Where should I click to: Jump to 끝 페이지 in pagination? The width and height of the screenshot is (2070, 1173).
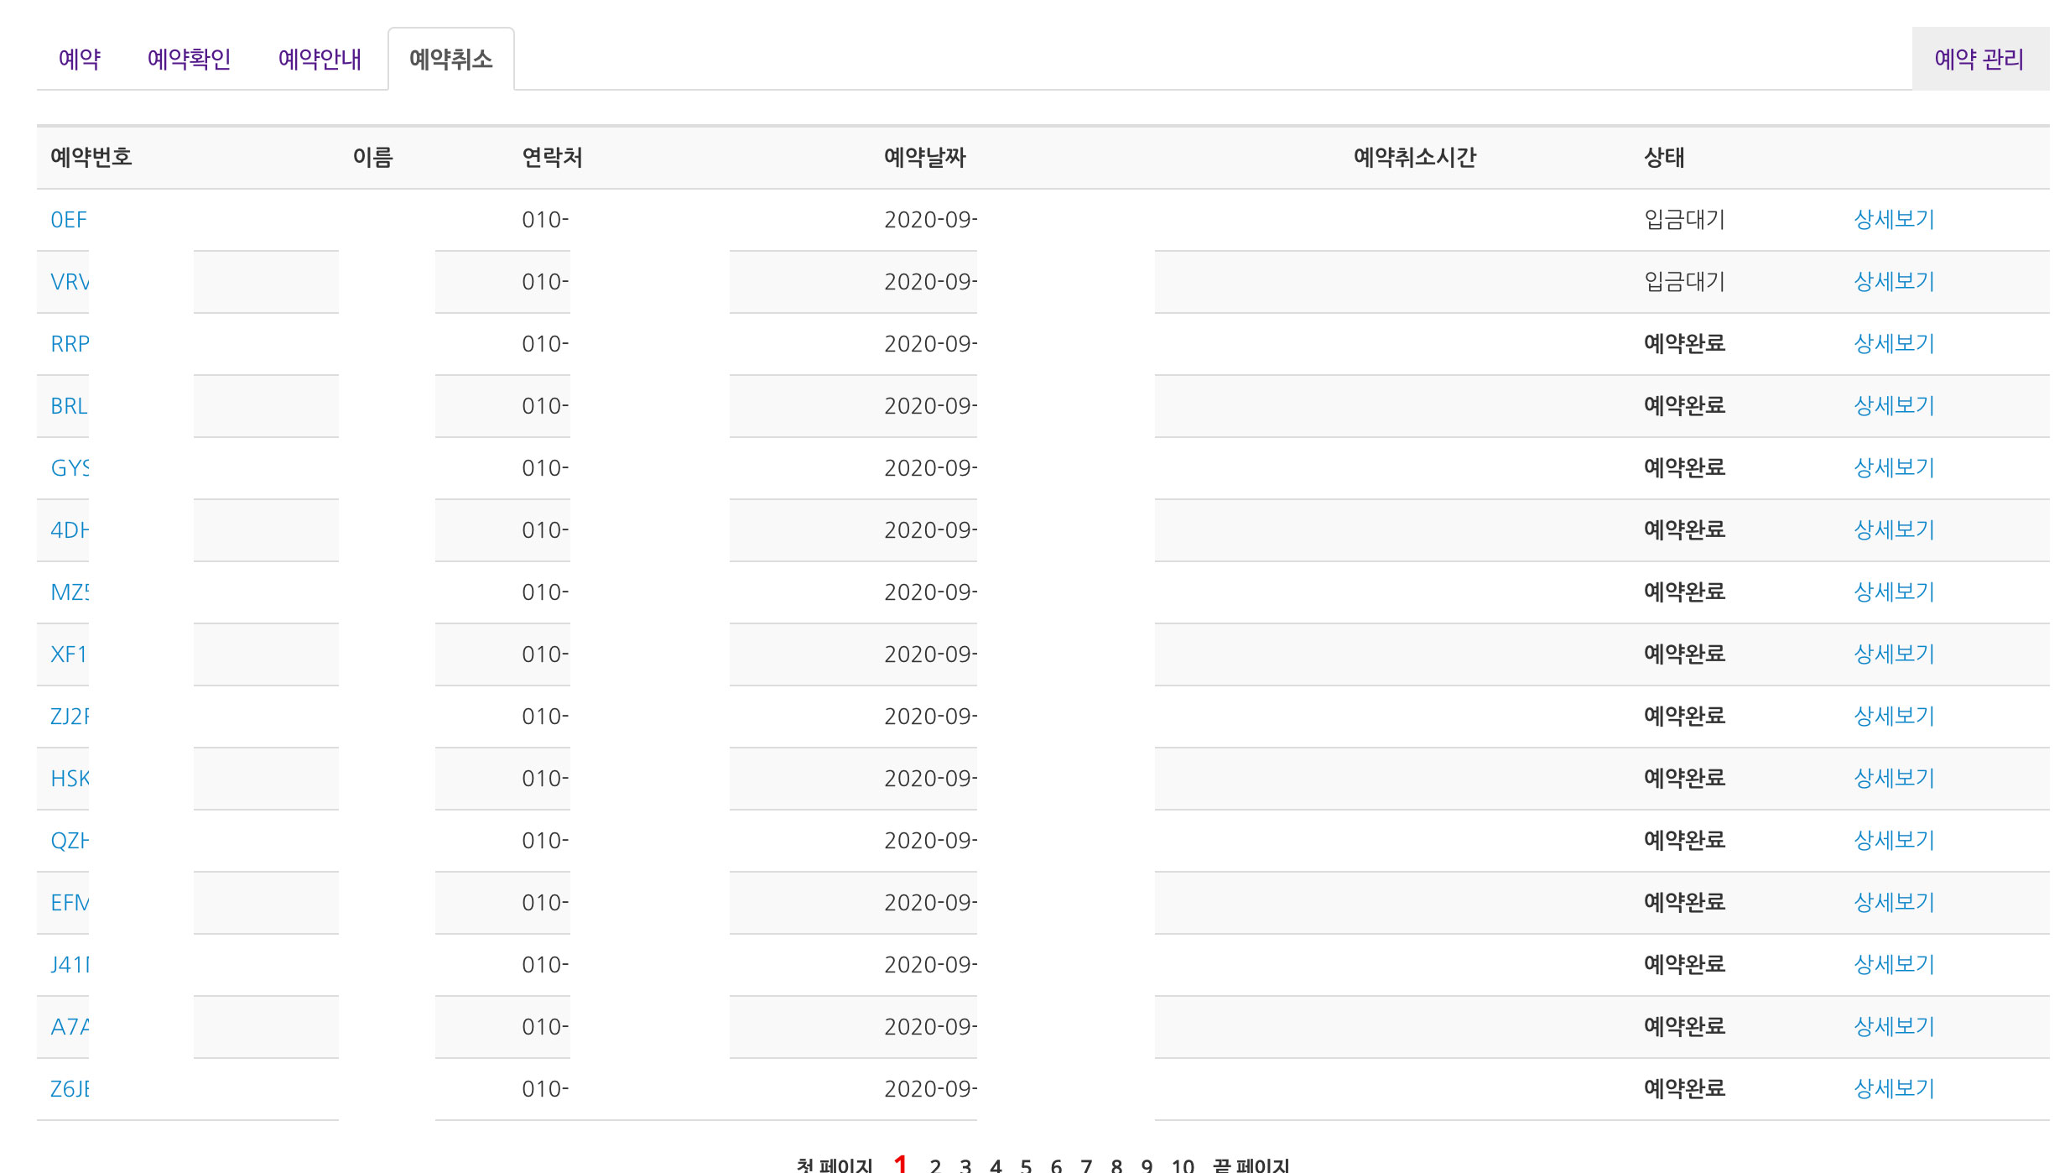tap(1251, 1165)
